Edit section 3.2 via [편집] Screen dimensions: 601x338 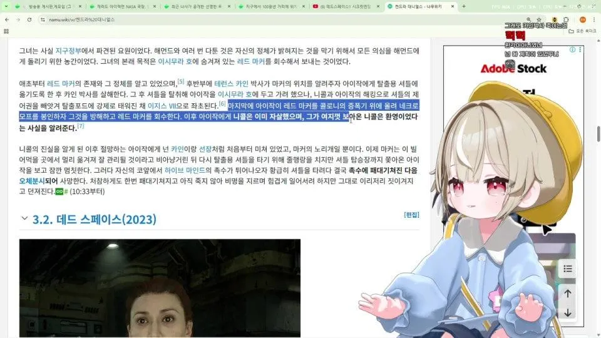[x=411, y=215]
